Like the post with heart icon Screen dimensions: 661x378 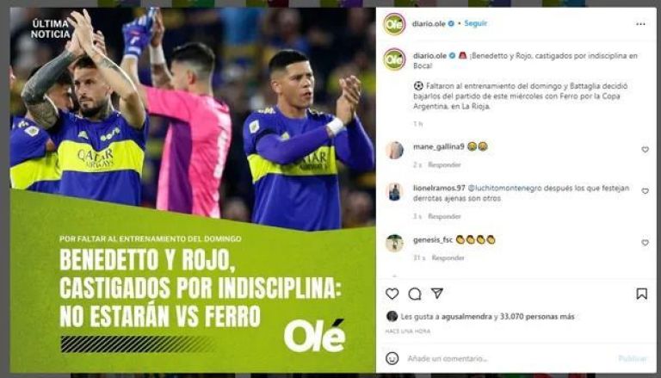(x=392, y=294)
